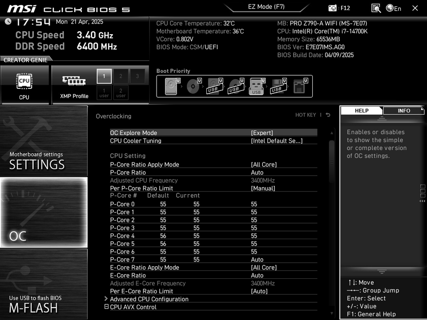Change OC Explore Mode [Expert] value
The height and width of the screenshot is (320, 427).
coord(262,133)
